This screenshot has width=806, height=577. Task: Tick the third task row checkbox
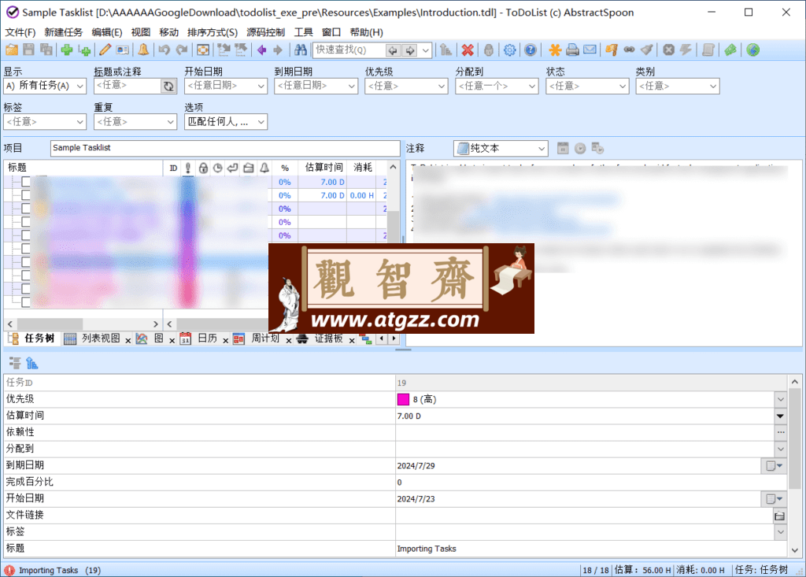click(26, 209)
